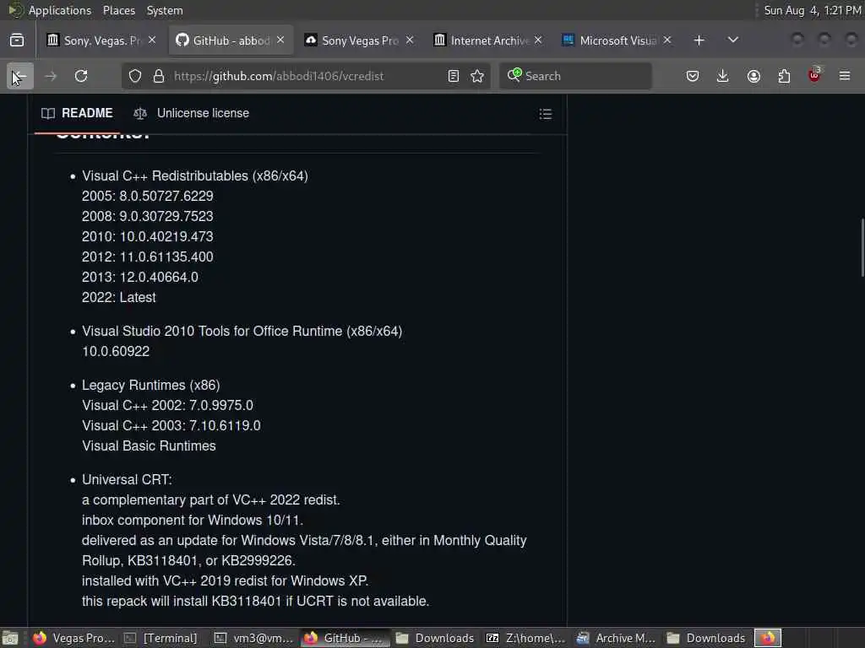Switch to the [Terminal] taskbar window
The height and width of the screenshot is (648, 865).
(x=160, y=638)
